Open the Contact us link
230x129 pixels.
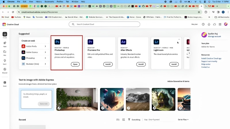tap(205, 67)
